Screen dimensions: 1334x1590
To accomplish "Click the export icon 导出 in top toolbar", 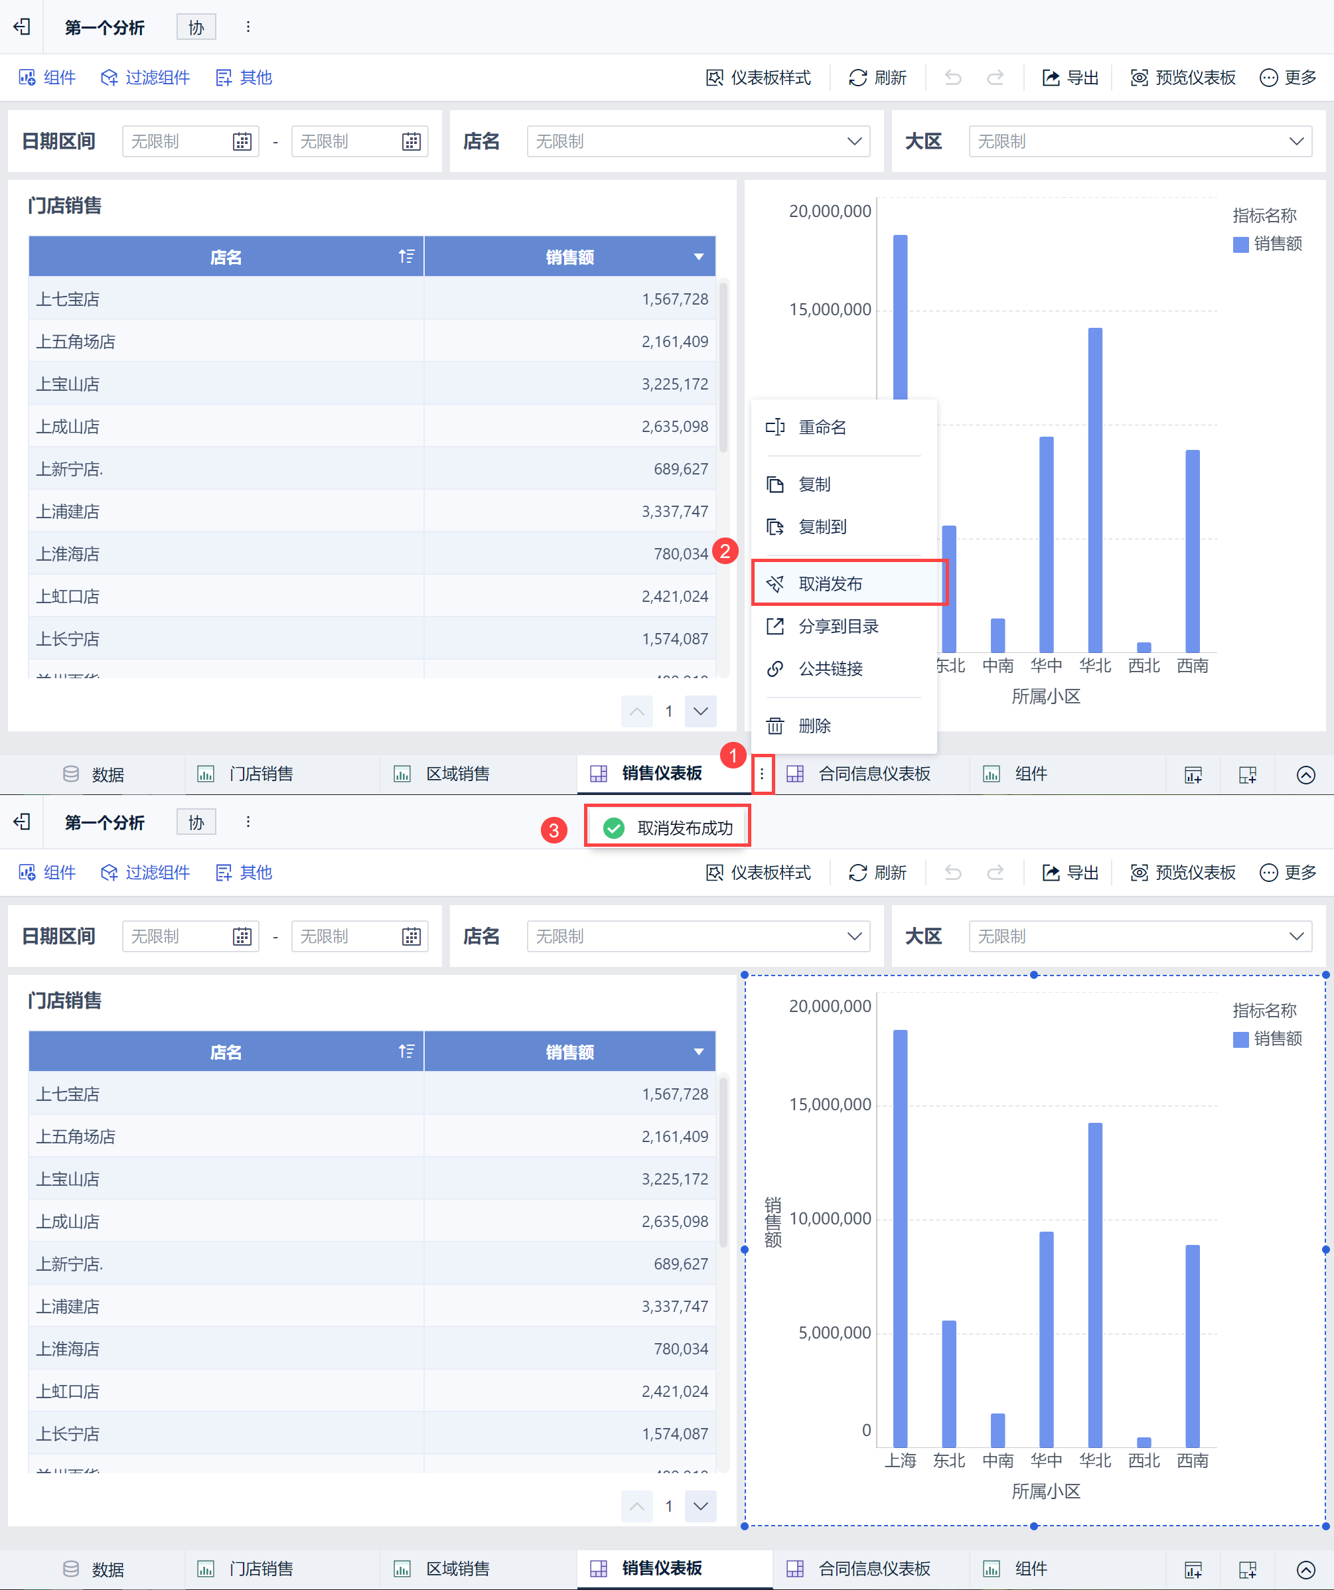I will pyautogui.click(x=1051, y=78).
